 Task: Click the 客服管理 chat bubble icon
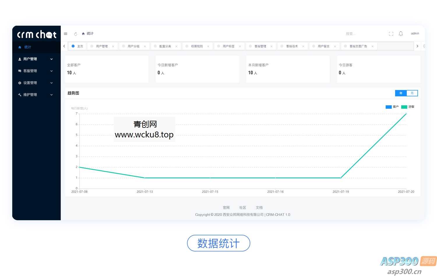click(20, 71)
